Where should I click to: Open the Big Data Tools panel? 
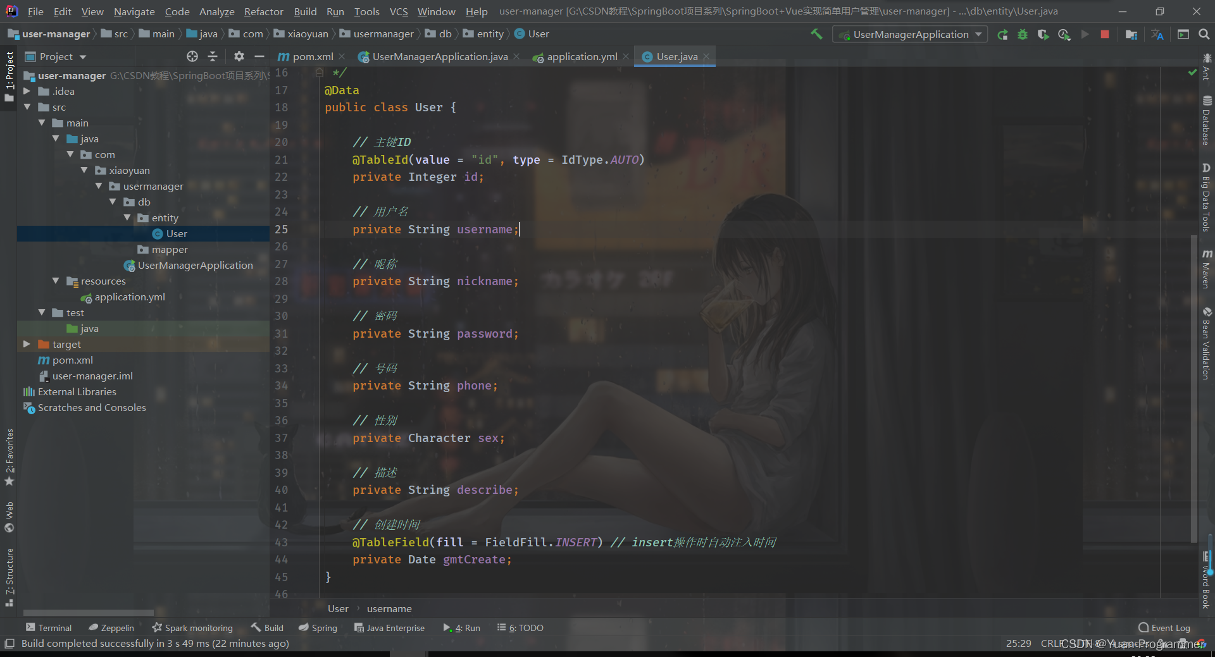[x=1207, y=197]
